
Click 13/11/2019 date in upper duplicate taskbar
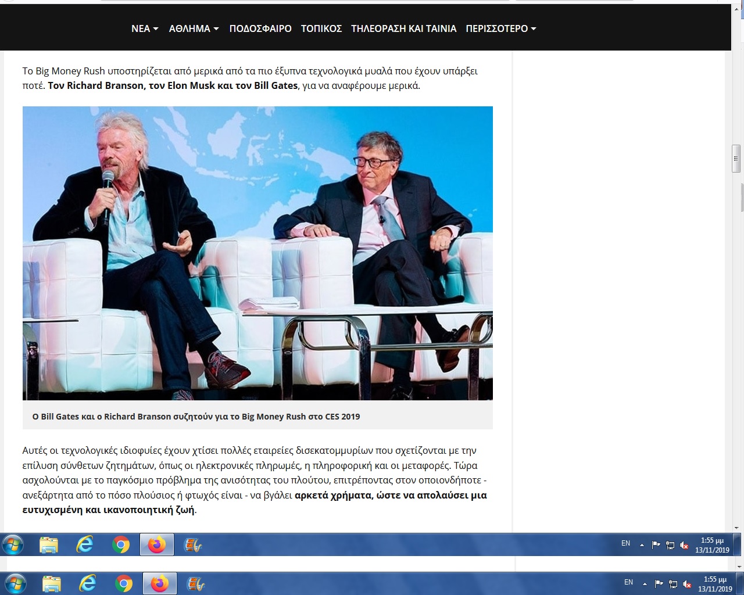pyautogui.click(x=712, y=550)
